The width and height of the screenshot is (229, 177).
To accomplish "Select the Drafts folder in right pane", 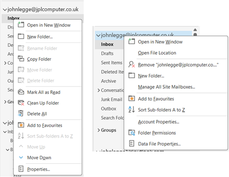I will pos(107,54).
